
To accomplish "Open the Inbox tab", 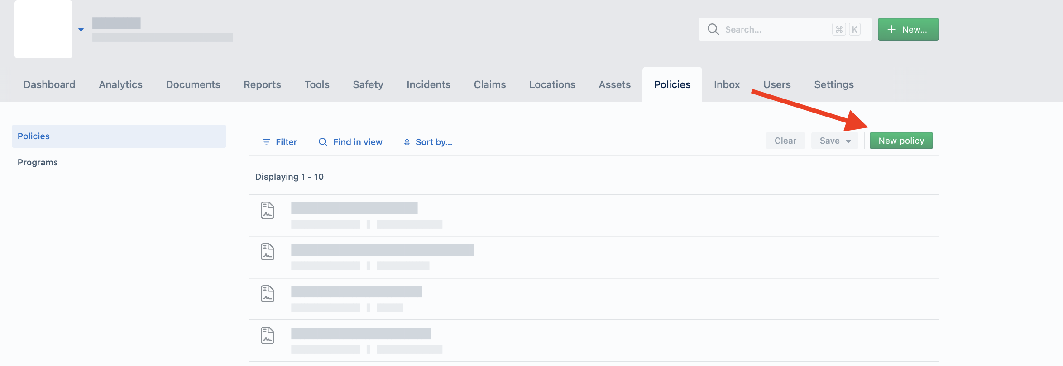I will point(727,84).
